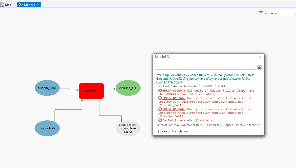Click the error icon beside ERROR 010004

tap(160, 91)
